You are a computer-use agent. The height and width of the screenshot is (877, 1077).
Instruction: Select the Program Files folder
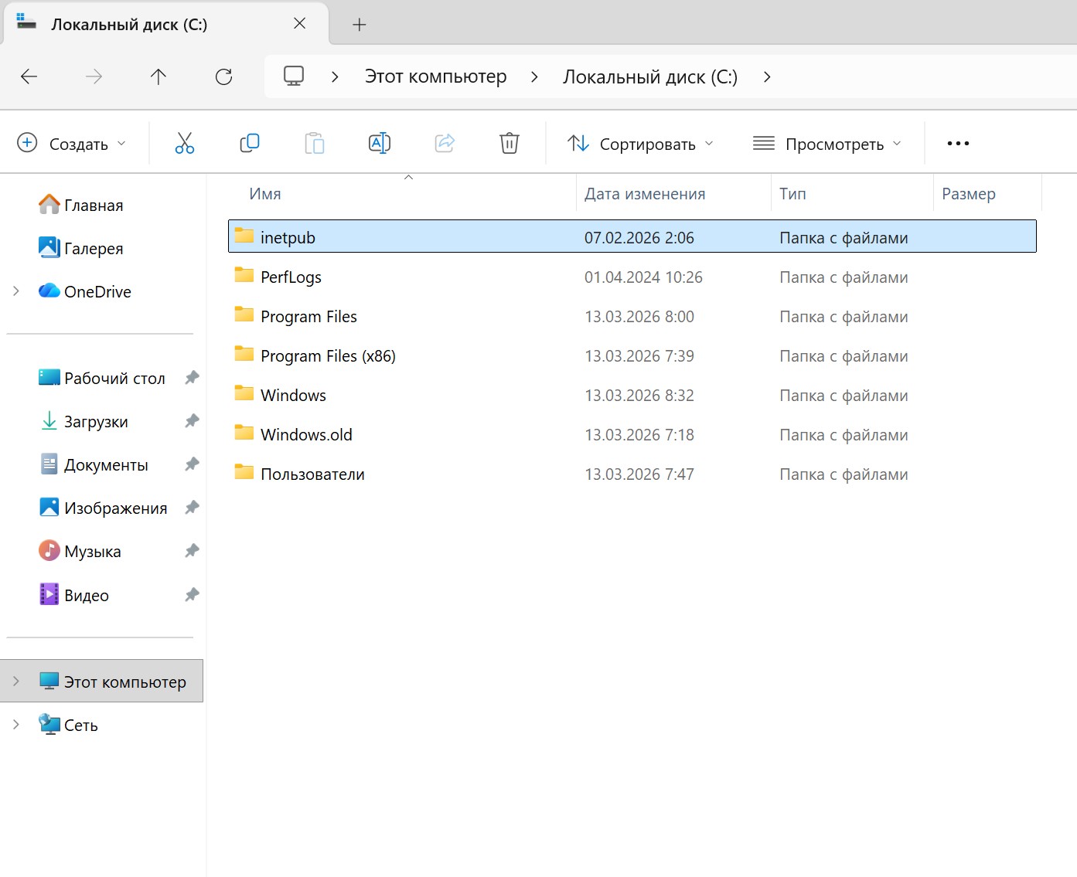[632, 316]
